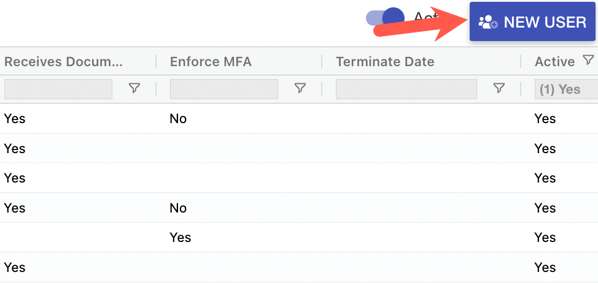Click the Active column header filter icon
The width and height of the screenshot is (598, 283).
588,60
